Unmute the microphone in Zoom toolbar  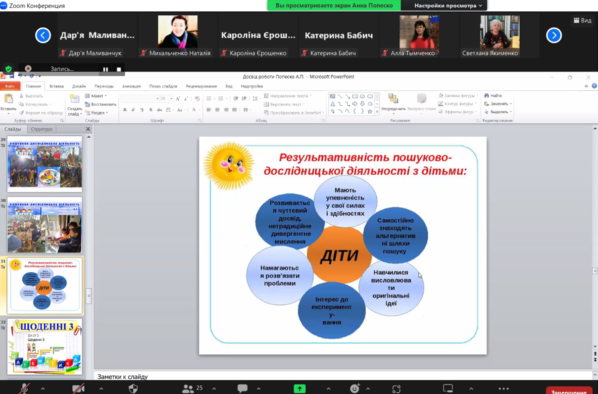pos(25,389)
